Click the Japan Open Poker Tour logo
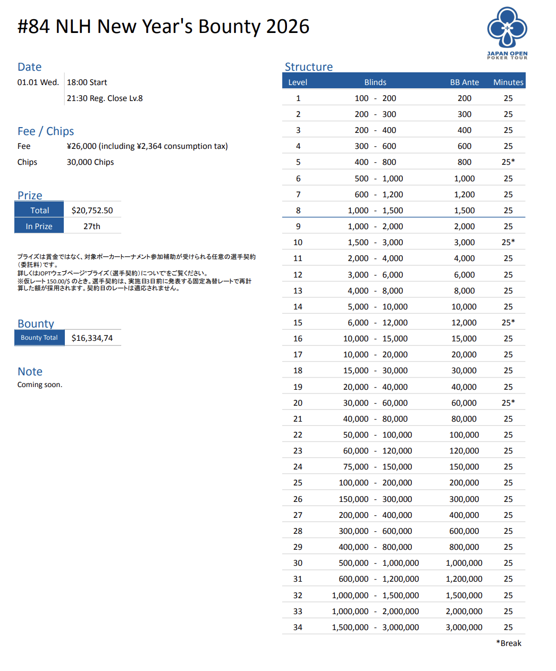 [x=507, y=33]
